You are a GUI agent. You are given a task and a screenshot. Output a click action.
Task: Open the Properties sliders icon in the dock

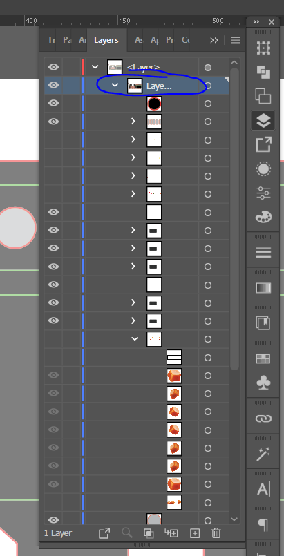263,193
